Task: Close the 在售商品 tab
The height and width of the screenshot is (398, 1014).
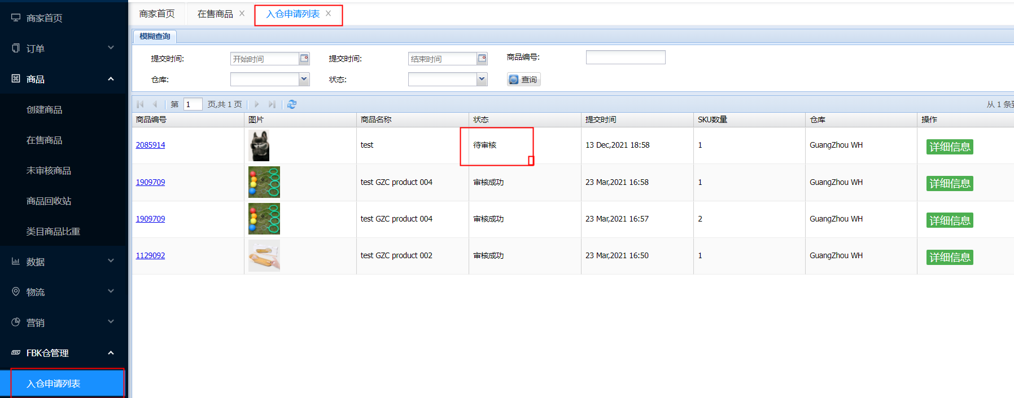Action: coord(242,14)
